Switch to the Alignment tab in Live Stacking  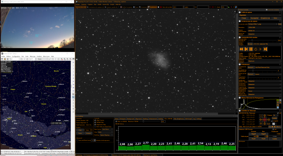(x=138, y=119)
